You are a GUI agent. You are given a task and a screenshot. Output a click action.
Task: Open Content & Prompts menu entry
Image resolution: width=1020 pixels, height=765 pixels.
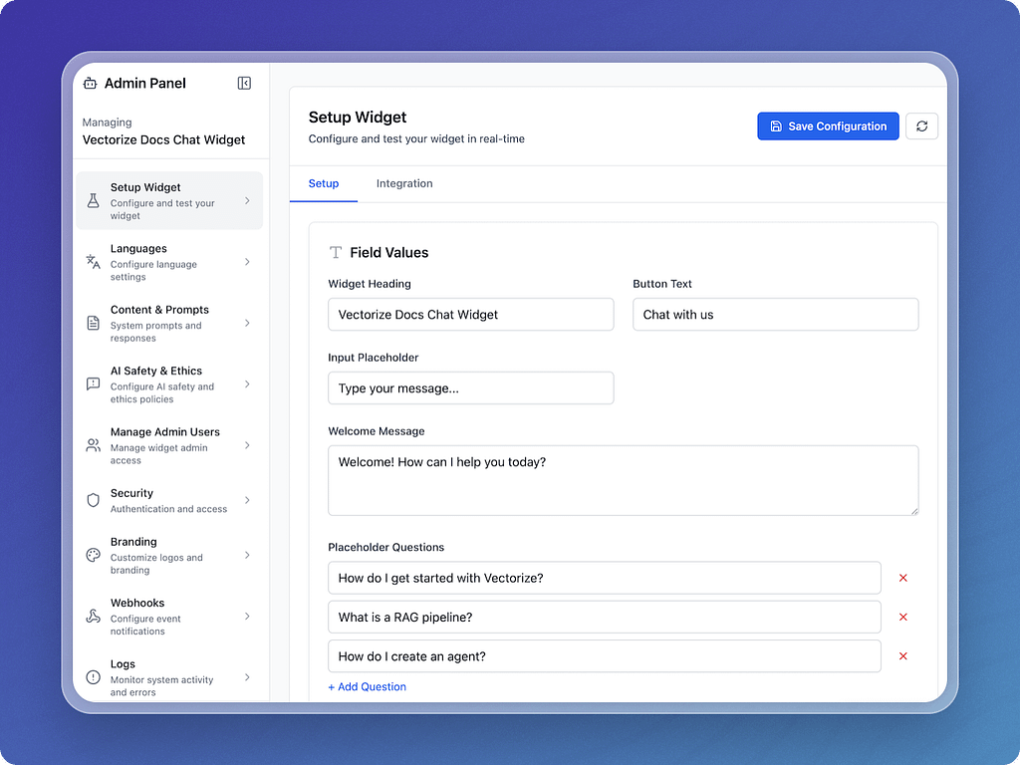[169, 324]
